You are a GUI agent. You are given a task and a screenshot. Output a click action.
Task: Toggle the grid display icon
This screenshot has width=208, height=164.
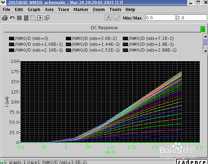[x=19, y=18]
